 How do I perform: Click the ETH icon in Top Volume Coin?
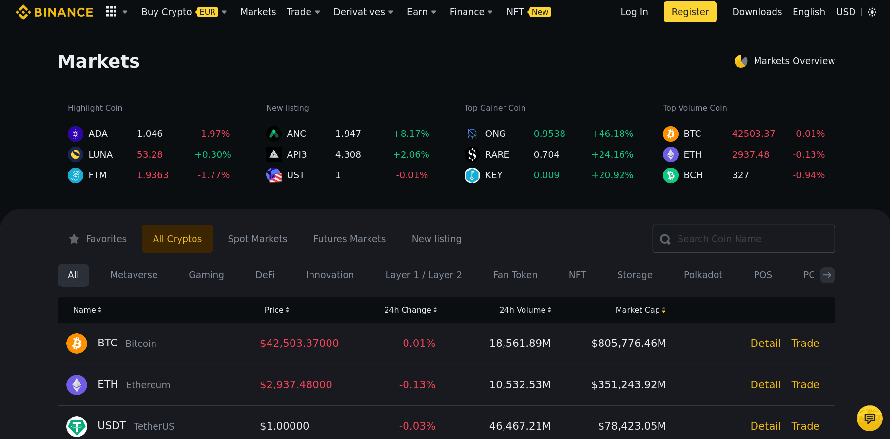pyautogui.click(x=671, y=154)
